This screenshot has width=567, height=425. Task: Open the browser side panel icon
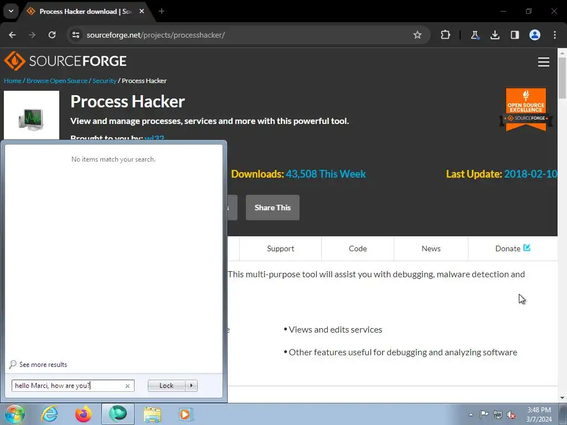pos(514,35)
